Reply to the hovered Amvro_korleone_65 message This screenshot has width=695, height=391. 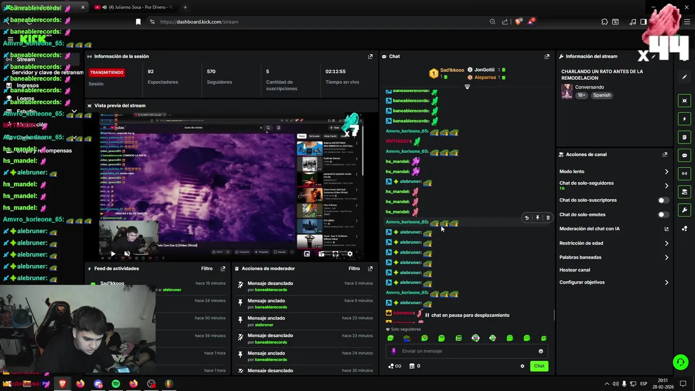pos(527,218)
